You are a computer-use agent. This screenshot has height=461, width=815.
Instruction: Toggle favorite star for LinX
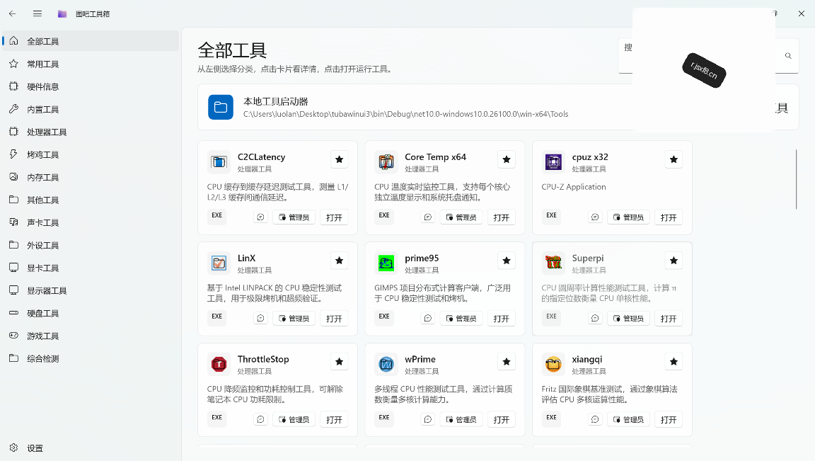coord(340,261)
